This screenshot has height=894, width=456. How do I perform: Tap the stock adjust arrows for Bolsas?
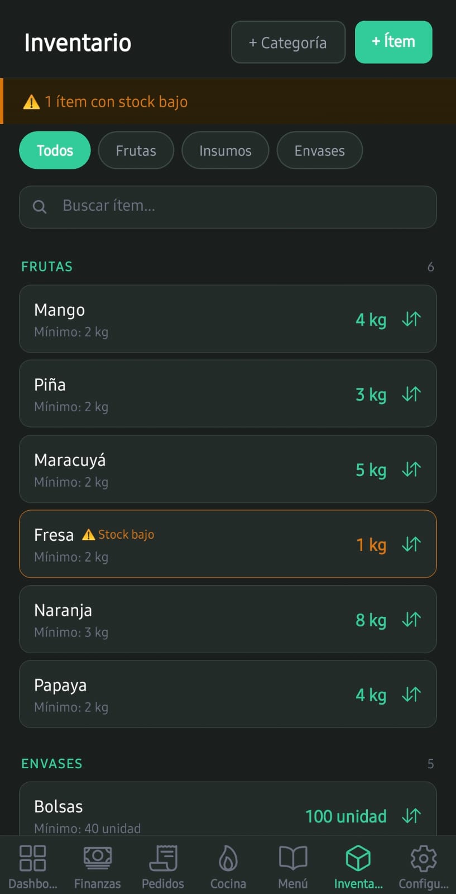click(x=411, y=816)
